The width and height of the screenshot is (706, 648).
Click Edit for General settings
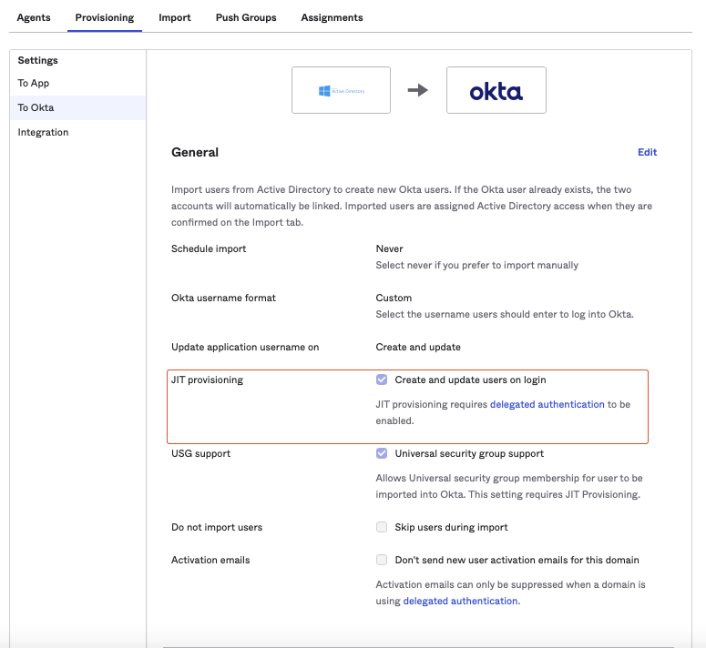[x=647, y=152]
